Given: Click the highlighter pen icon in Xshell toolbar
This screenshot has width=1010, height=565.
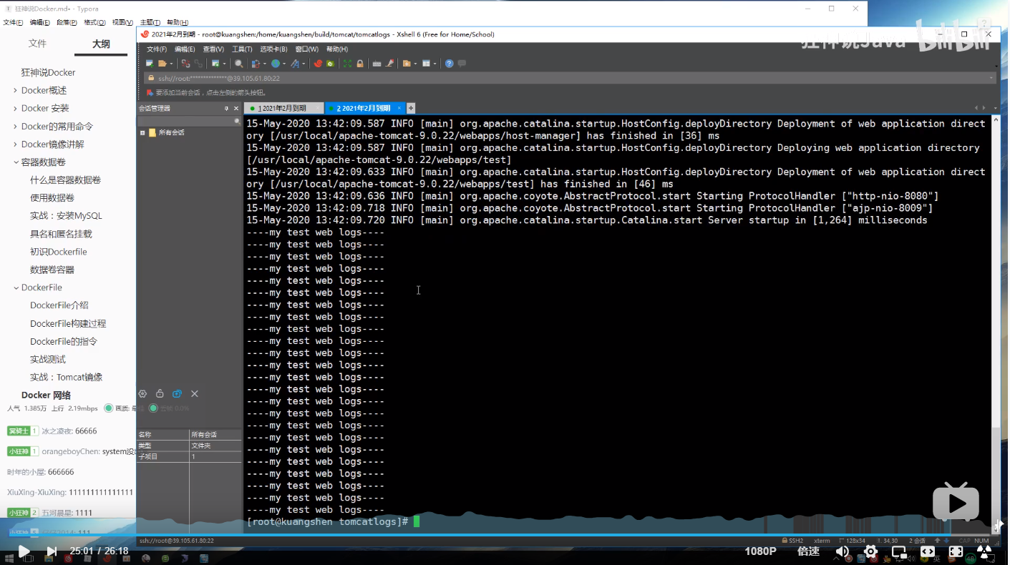Looking at the screenshot, I should tap(389, 64).
